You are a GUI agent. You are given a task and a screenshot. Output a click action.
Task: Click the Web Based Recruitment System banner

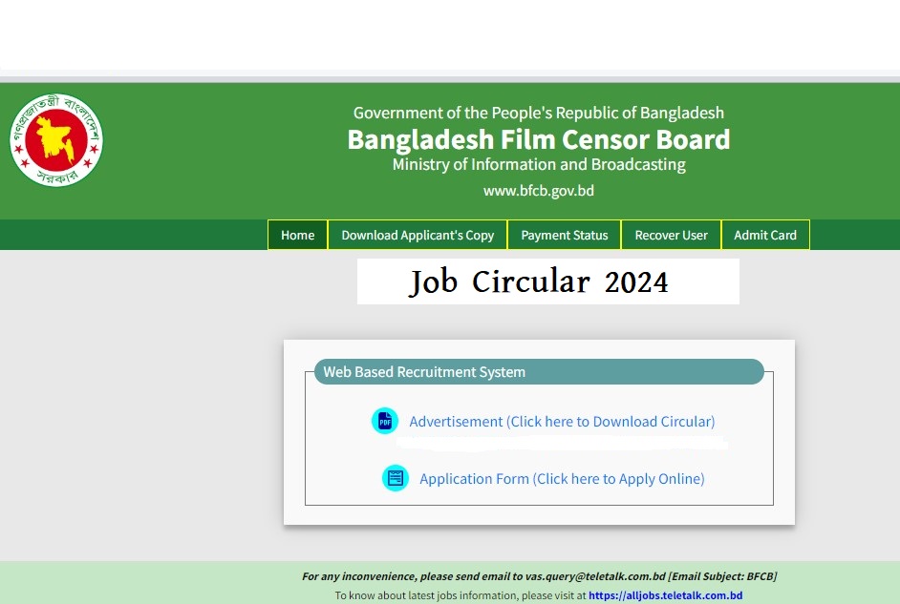point(539,372)
